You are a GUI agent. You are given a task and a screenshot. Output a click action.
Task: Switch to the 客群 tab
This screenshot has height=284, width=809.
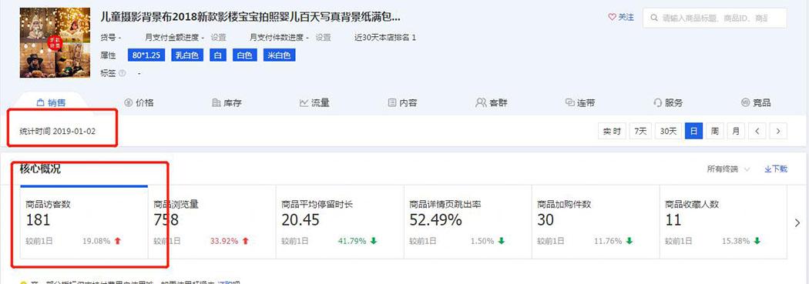click(492, 102)
